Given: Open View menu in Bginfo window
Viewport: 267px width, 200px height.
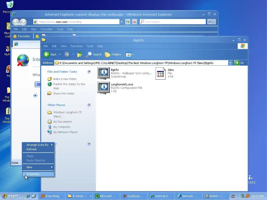Looking at the screenshot, I should 64,46.
